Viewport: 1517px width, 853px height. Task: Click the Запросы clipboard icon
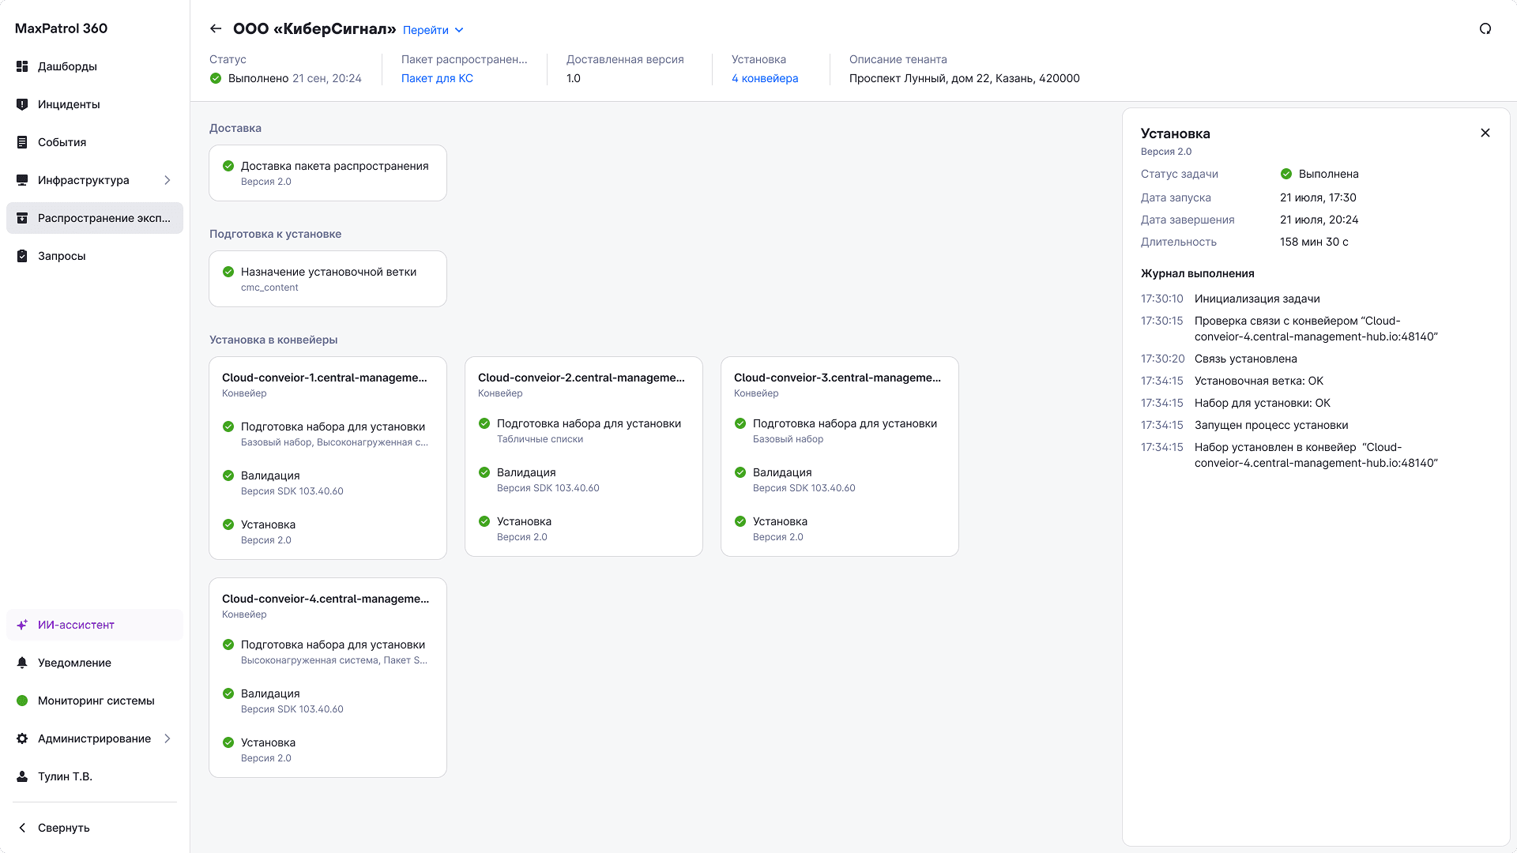[22, 256]
